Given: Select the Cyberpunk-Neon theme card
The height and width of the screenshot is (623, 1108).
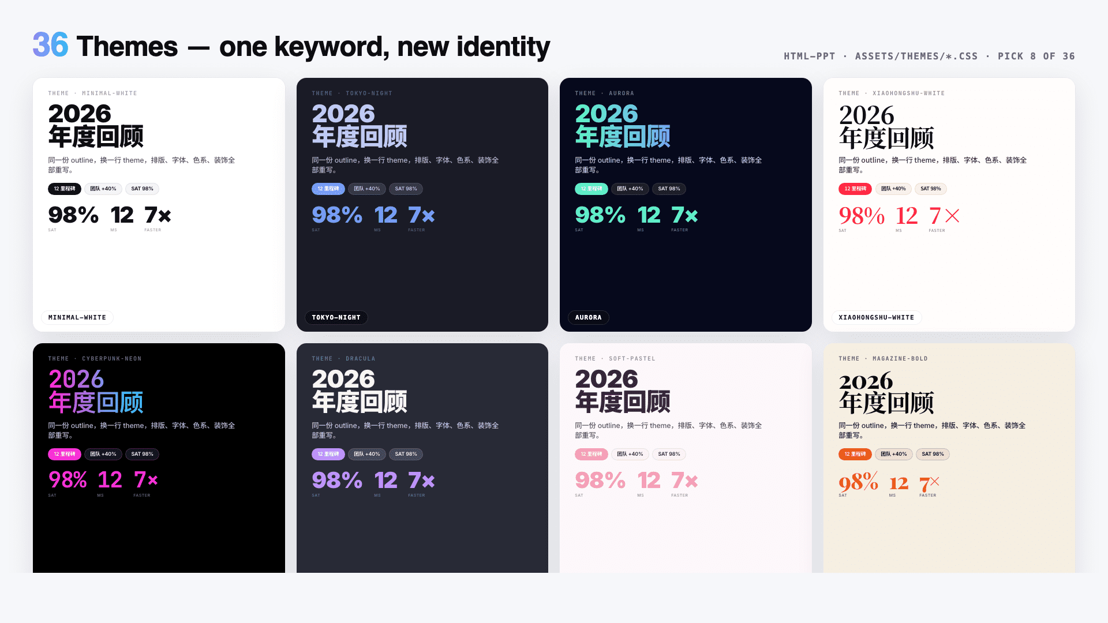Looking at the screenshot, I should pyautogui.click(x=159, y=531).
